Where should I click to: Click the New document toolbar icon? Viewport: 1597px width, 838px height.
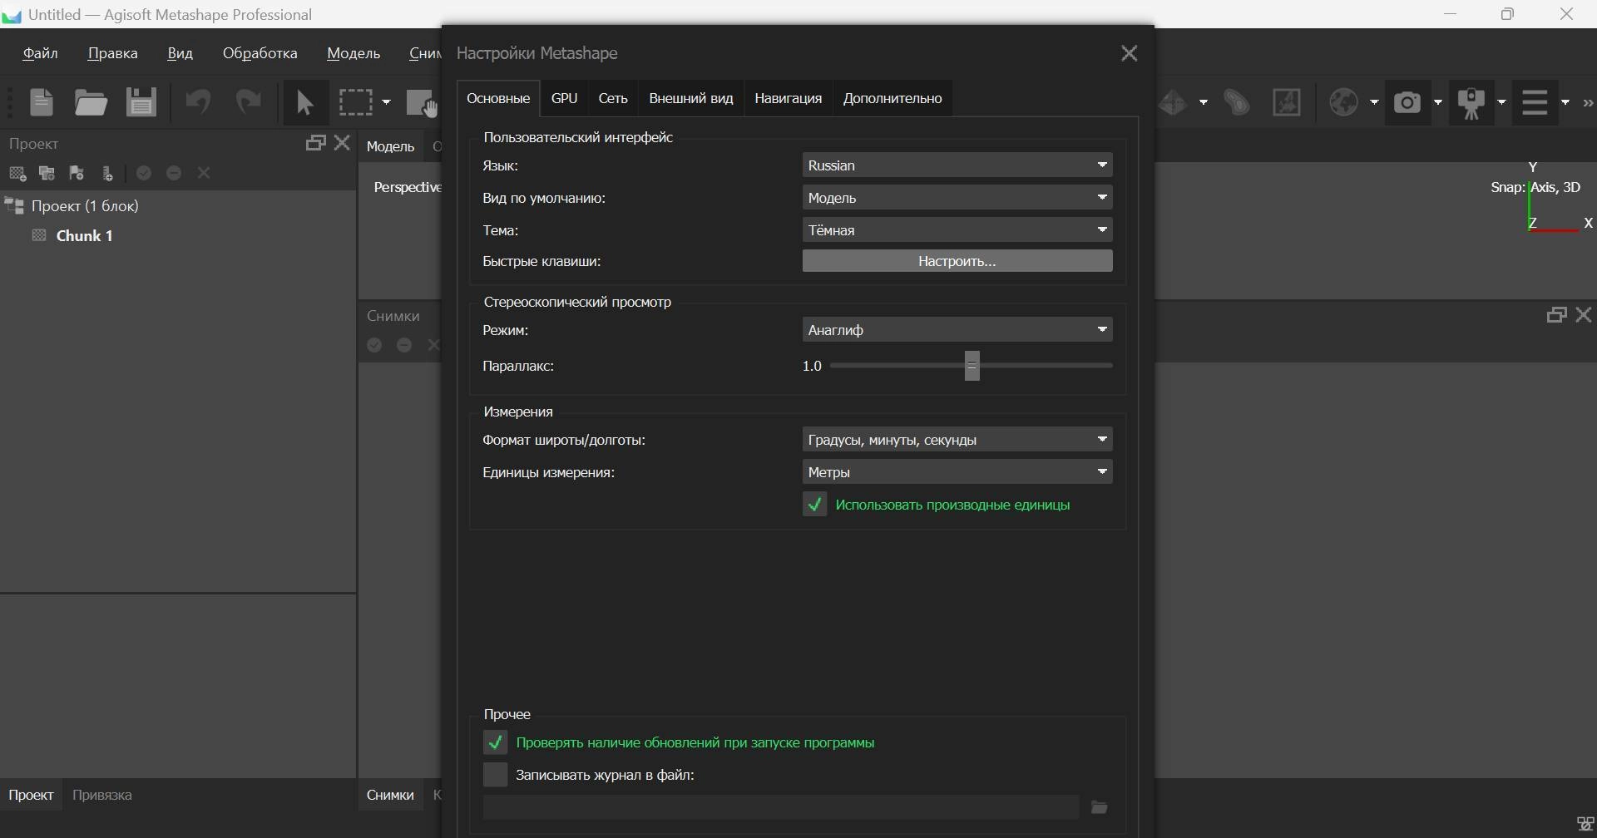click(x=42, y=102)
